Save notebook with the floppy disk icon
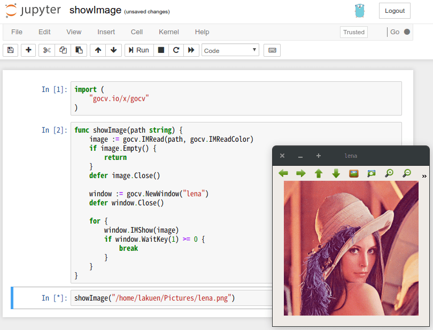Image resolution: width=433 pixels, height=330 pixels. pyautogui.click(x=11, y=50)
